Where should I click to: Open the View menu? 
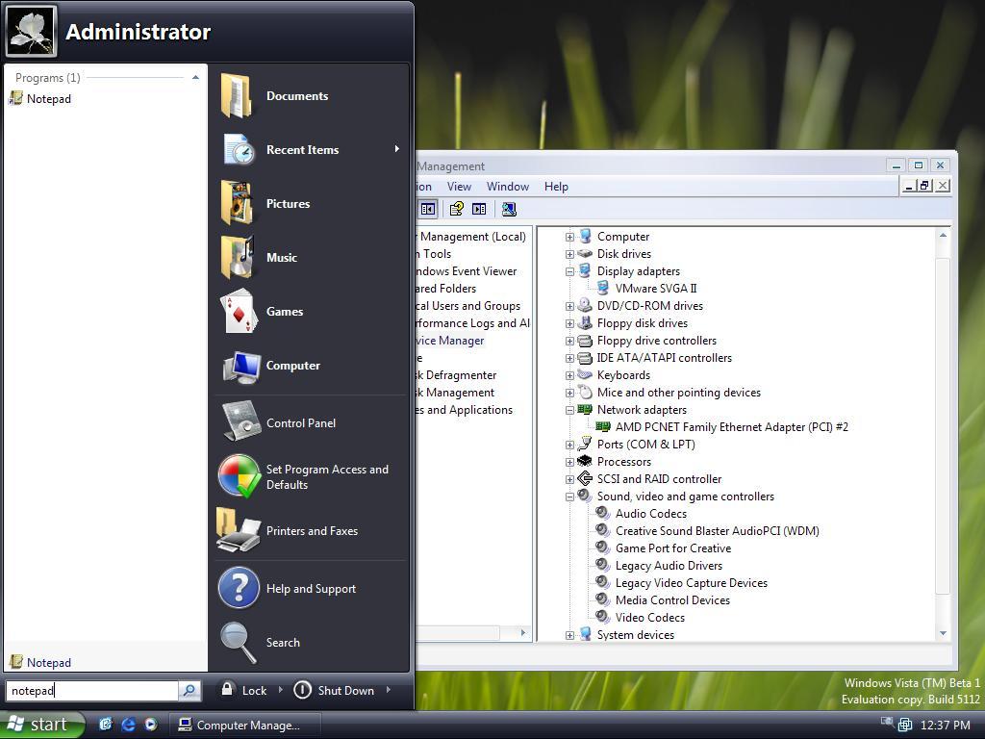coord(459,187)
